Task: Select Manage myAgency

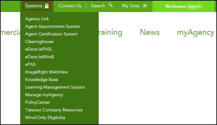Action: (44, 95)
